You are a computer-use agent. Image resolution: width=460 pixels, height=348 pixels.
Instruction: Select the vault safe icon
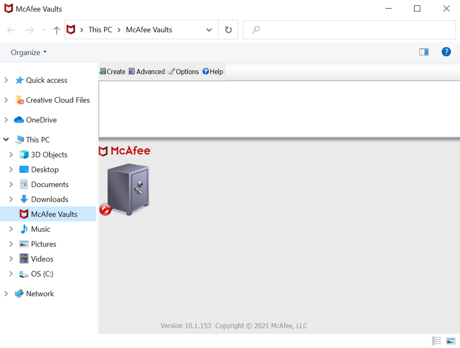point(128,190)
